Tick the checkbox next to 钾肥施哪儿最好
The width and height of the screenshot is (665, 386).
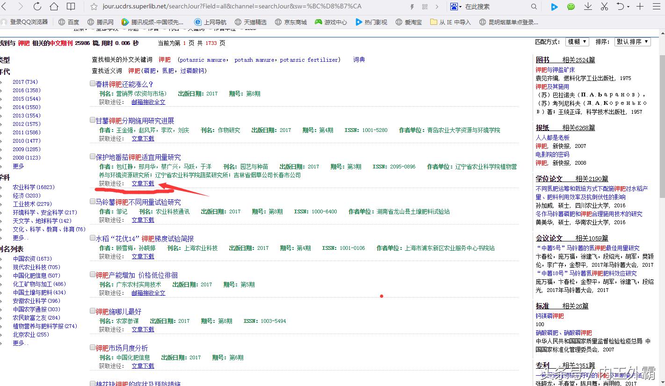coord(92,310)
